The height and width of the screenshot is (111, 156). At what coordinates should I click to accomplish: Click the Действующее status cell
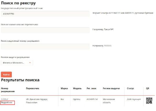tap(134, 99)
